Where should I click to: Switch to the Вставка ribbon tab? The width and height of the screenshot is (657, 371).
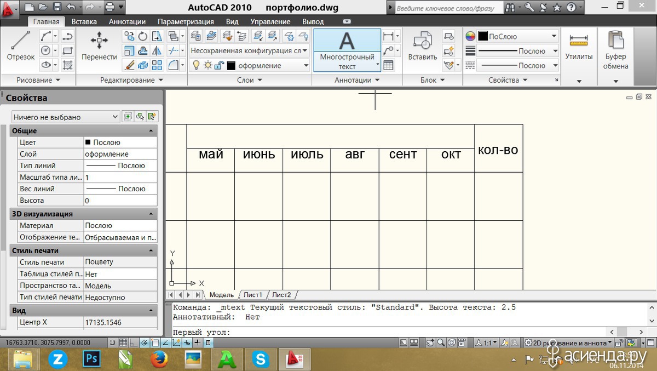point(84,22)
